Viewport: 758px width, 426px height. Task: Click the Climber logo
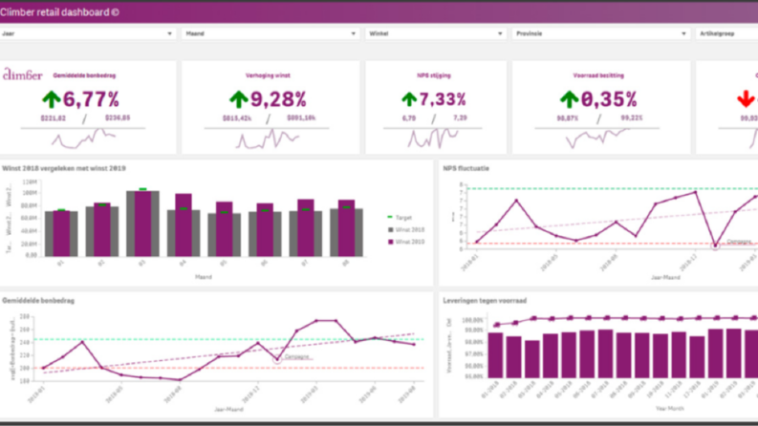(23, 75)
